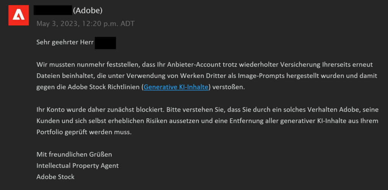Click the Adobe Stock signature line
The width and height of the screenshot is (388, 190).
coord(55,177)
